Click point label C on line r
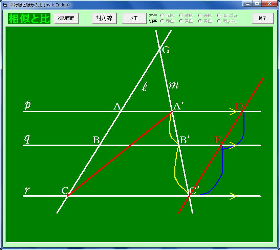The height and width of the screenshot is (250, 280). click(x=65, y=191)
